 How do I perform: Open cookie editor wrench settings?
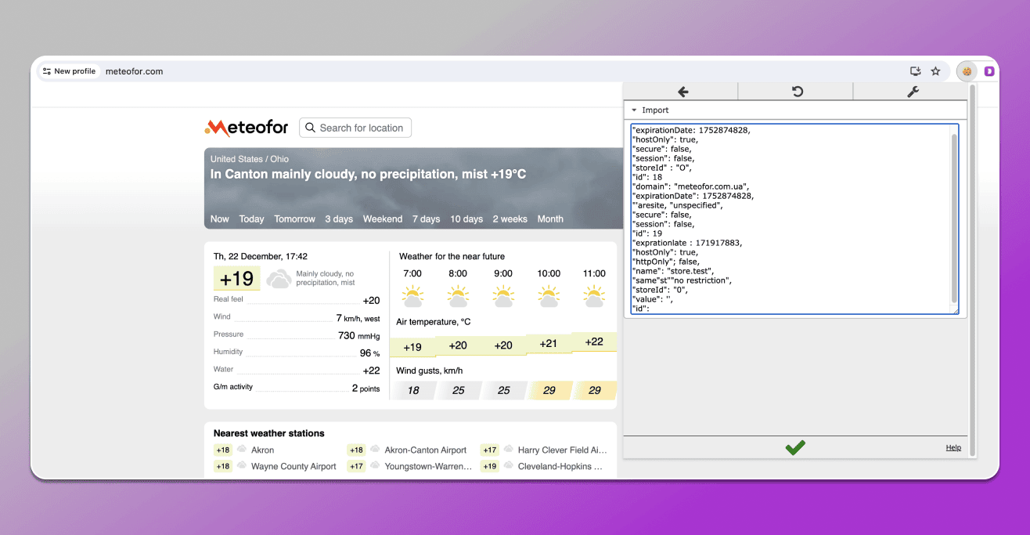[912, 92]
